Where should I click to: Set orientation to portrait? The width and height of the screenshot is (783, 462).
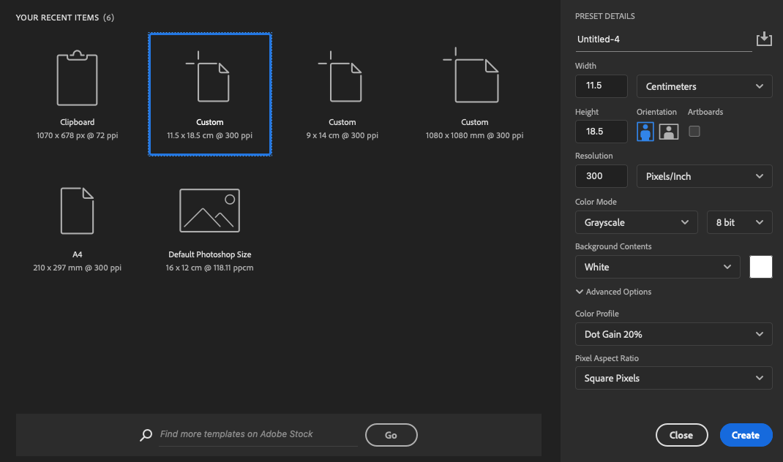point(645,132)
